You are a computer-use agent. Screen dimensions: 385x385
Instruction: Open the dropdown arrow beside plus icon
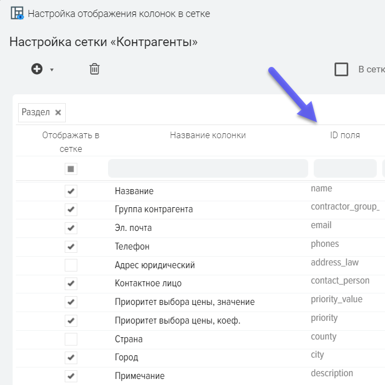coord(52,70)
